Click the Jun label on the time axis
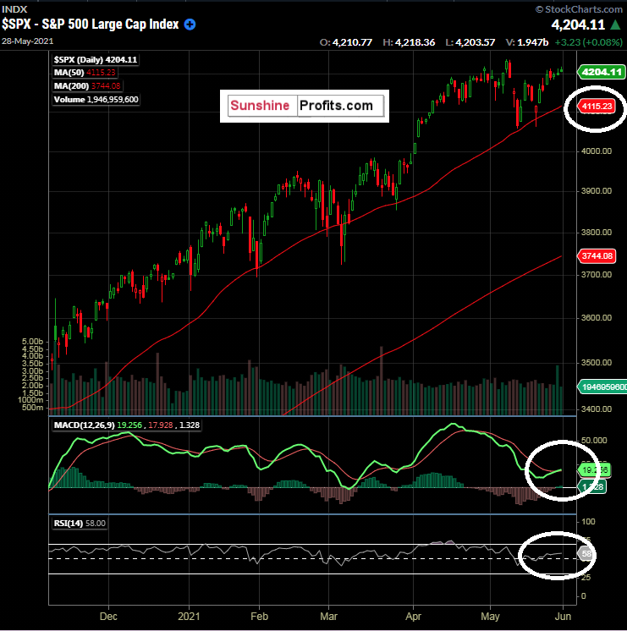The image size is (627, 631). click(x=563, y=616)
